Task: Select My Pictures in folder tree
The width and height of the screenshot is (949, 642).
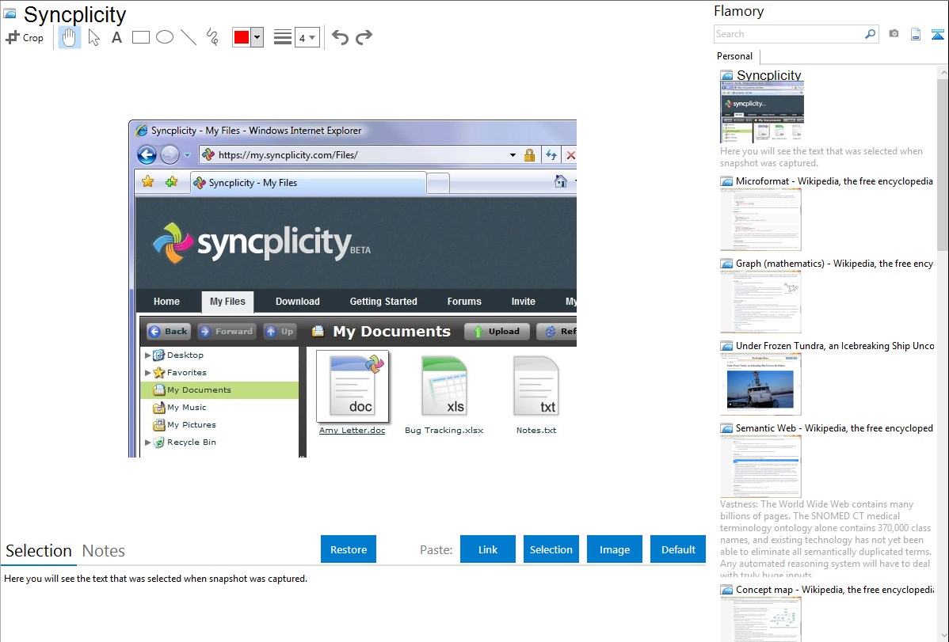Action: (x=191, y=425)
